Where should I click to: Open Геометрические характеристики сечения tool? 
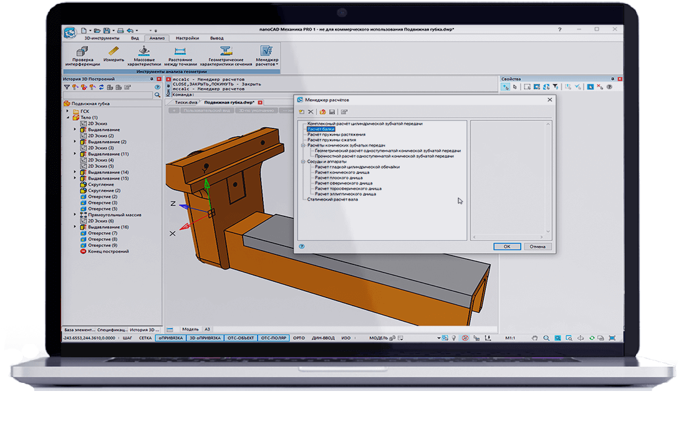point(226,55)
